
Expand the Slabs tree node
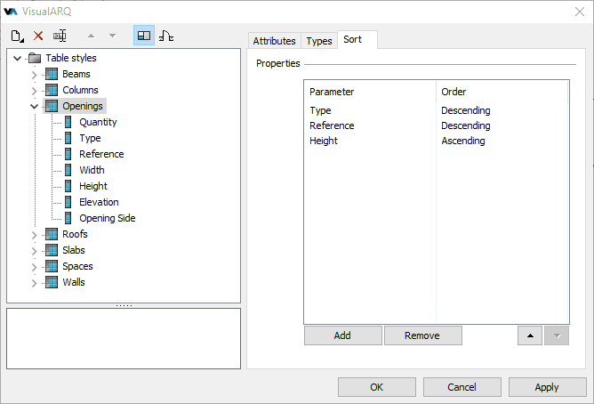point(34,251)
